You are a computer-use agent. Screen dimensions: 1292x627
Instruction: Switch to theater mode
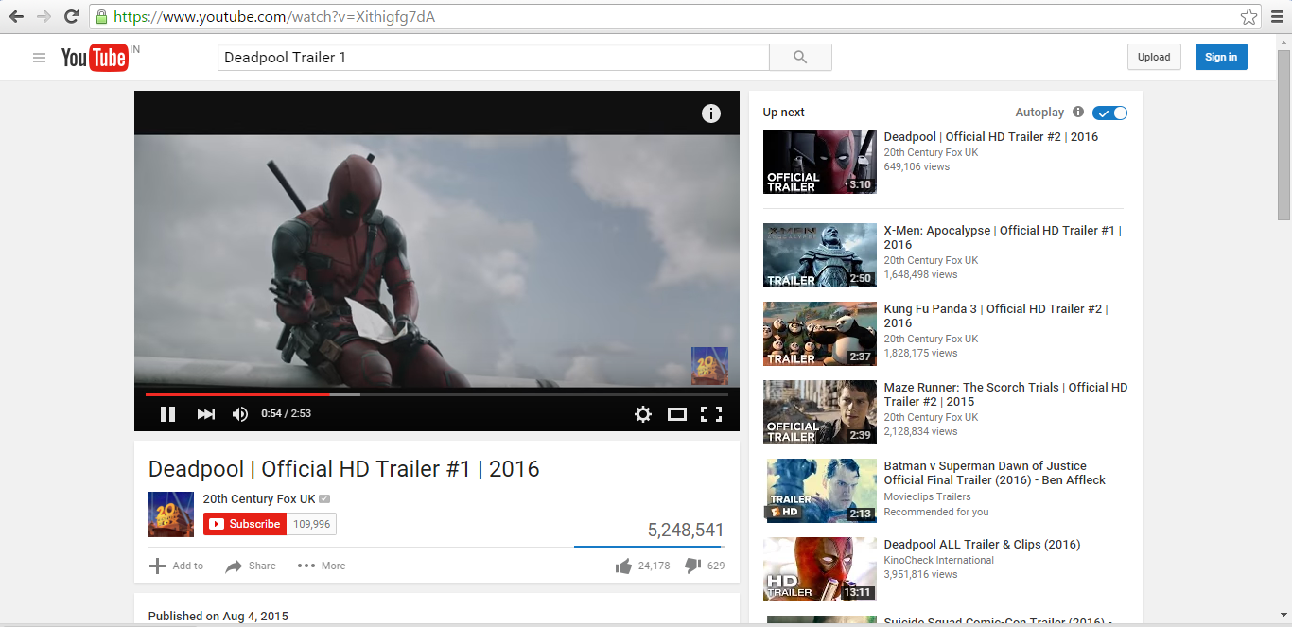pos(677,414)
